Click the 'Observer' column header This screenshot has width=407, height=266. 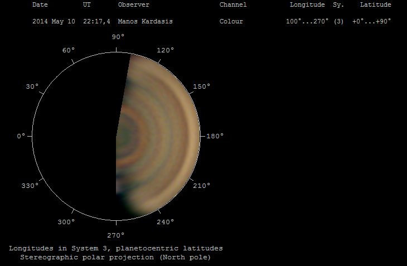(x=134, y=4)
